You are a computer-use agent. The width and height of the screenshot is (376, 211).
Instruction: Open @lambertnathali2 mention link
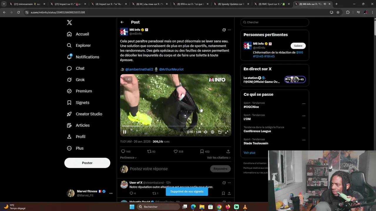(139, 69)
